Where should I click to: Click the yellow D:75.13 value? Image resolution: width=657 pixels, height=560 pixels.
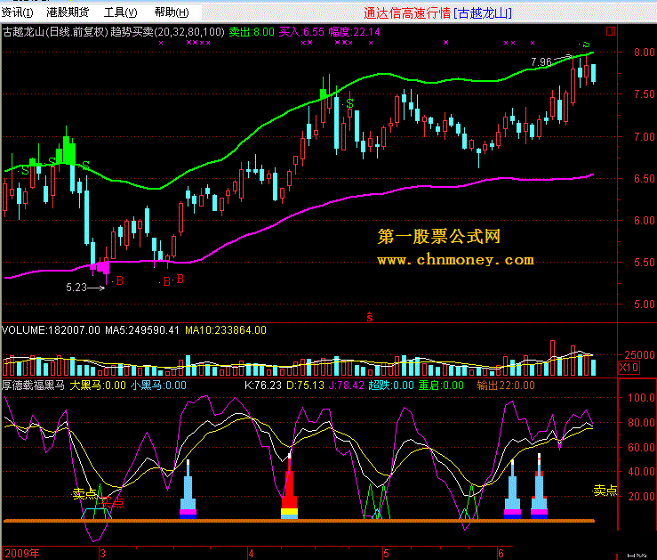306,386
